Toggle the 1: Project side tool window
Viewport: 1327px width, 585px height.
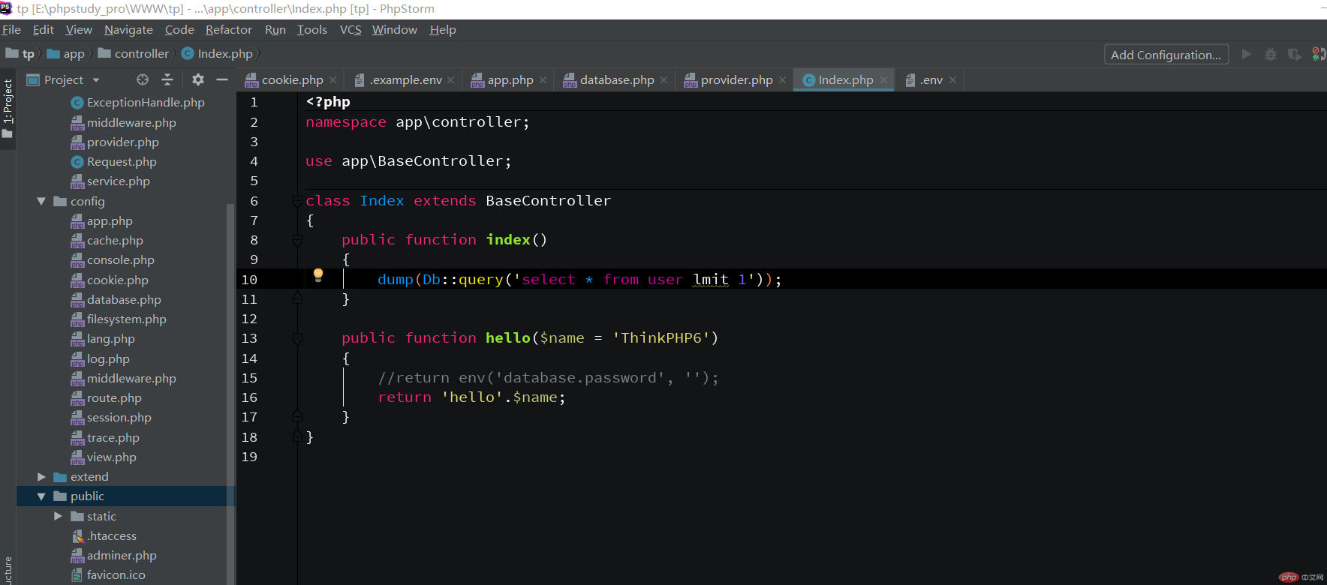[x=8, y=107]
